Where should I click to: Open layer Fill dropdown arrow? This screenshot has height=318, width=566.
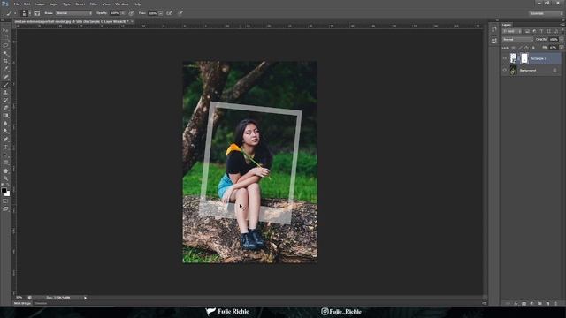click(x=562, y=48)
